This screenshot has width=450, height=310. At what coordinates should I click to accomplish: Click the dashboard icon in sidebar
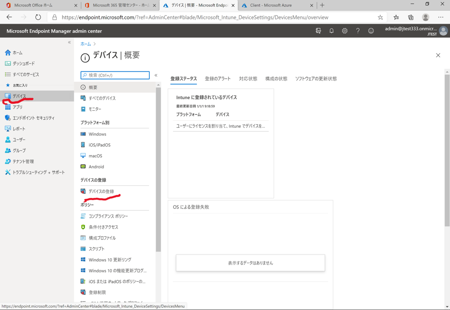[8, 64]
